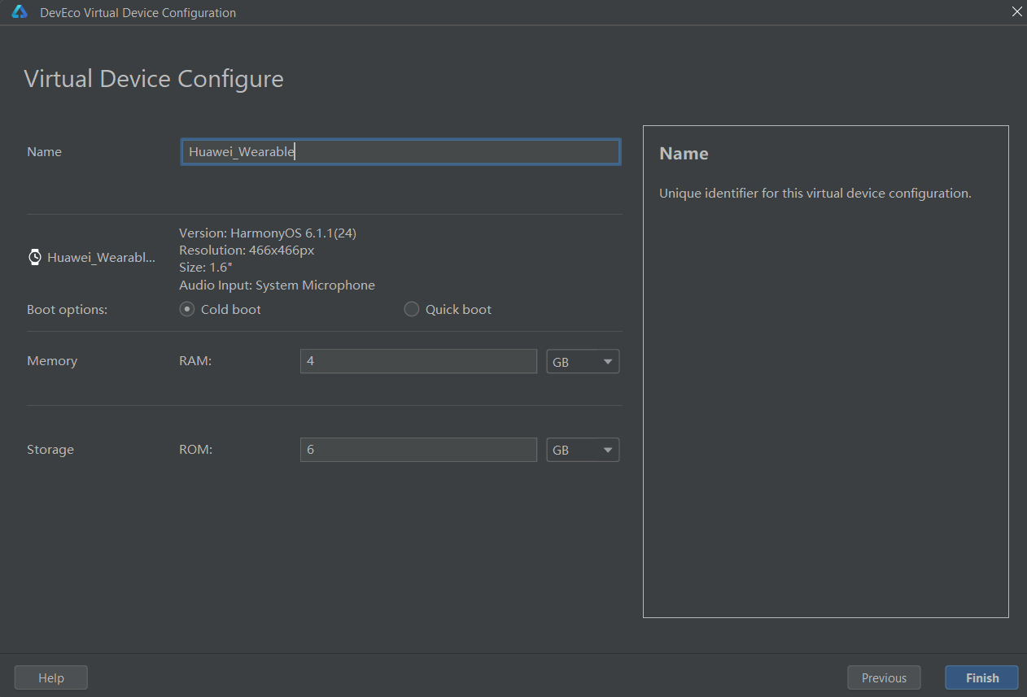Image resolution: width=1027 pixels, height=697 pixels.
Task: Click the Huawei_Wearabl... device label
Action: point(101,258)
